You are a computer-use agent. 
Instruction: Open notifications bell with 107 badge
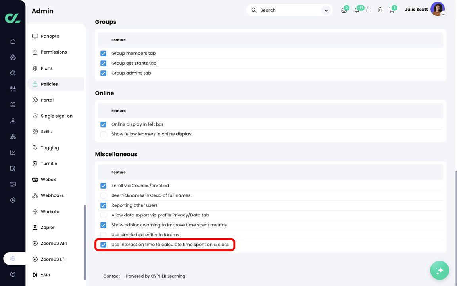pos(357,10)
